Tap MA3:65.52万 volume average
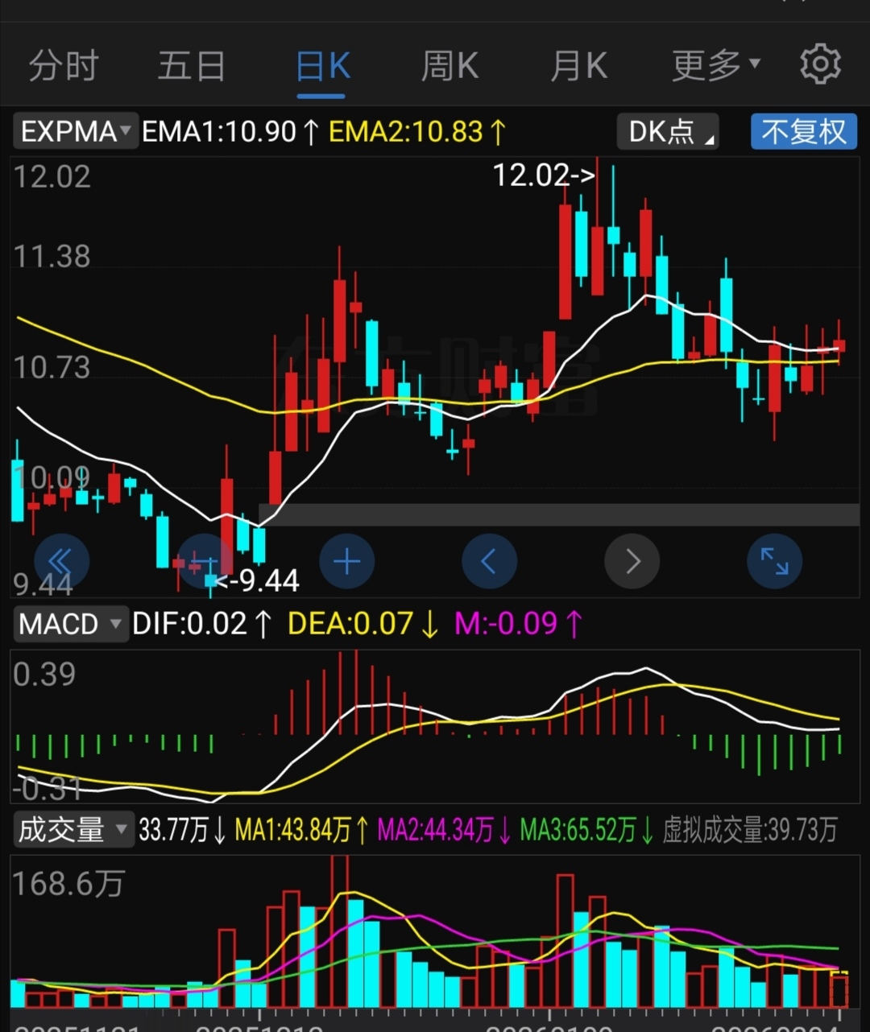Screen dimensions: 870x1032 [x=587, y=829]
